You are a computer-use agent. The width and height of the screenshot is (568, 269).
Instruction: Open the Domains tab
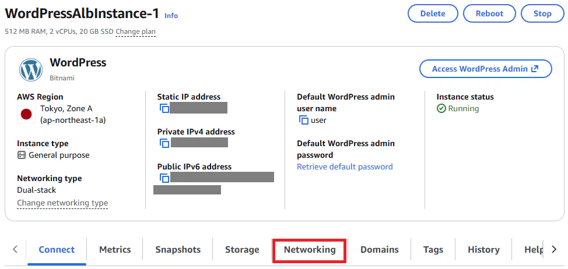click(x=379, y=249)
